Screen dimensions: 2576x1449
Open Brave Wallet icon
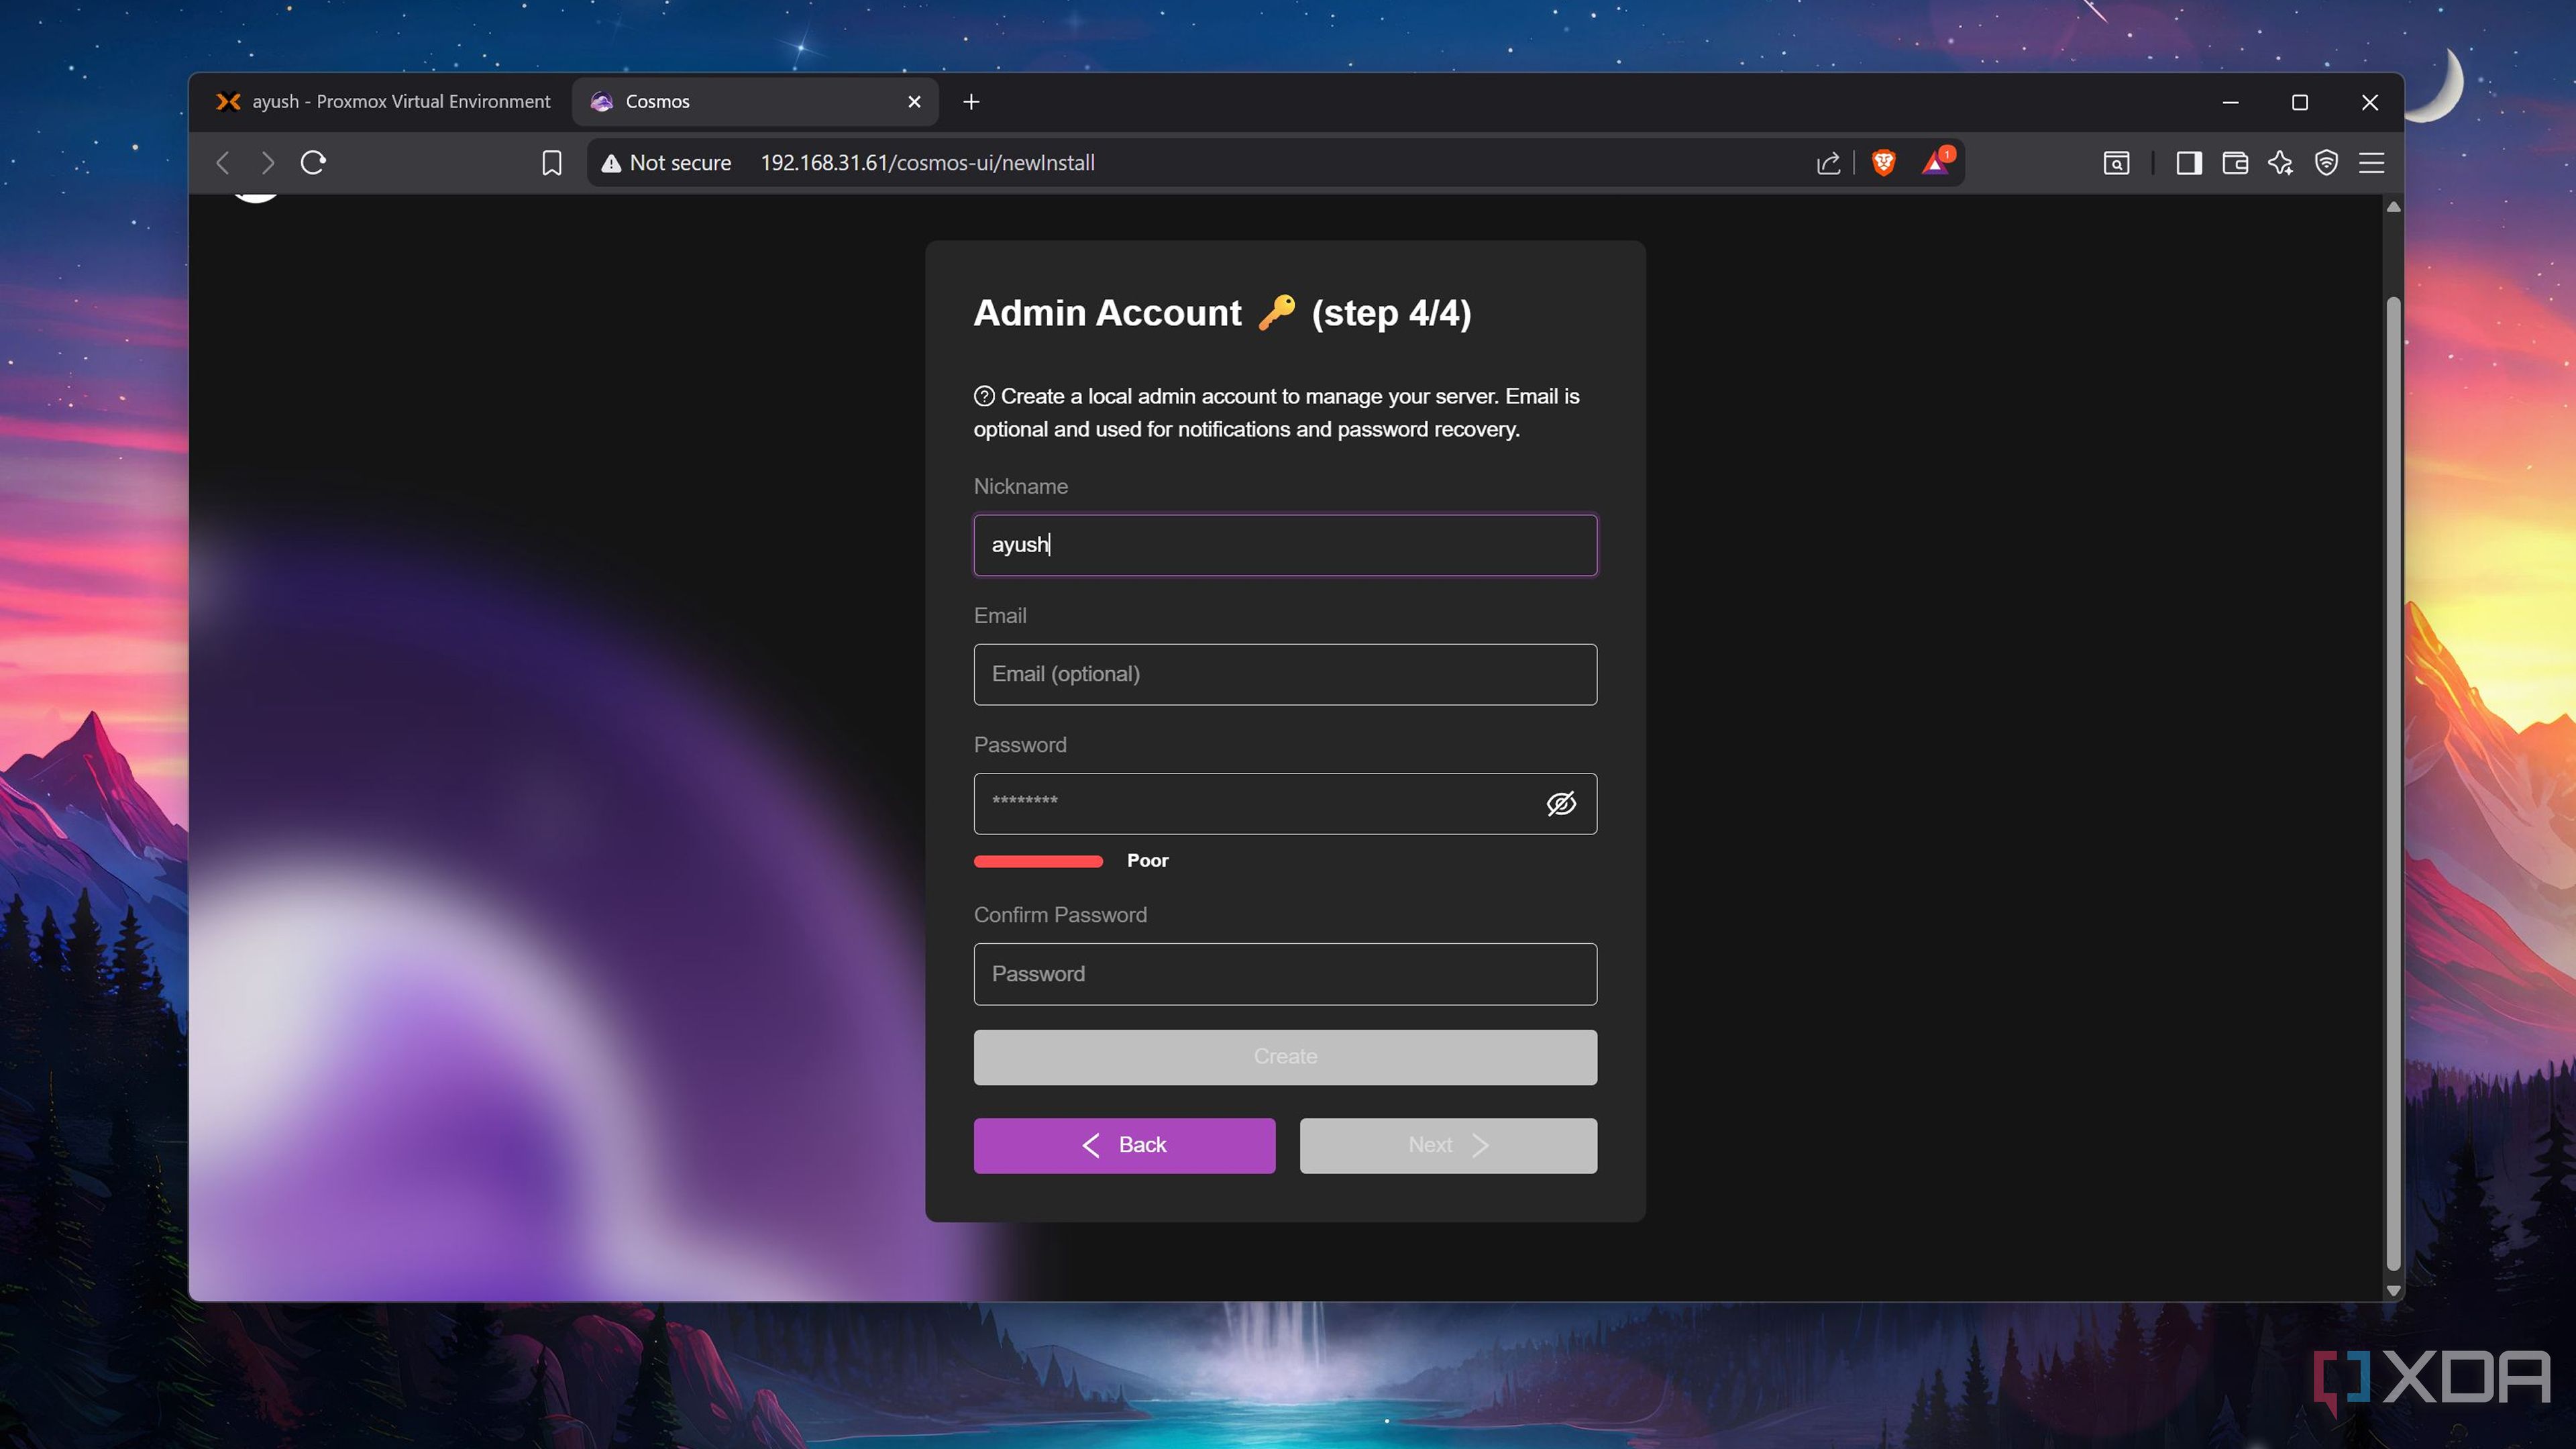point(2235,163)
